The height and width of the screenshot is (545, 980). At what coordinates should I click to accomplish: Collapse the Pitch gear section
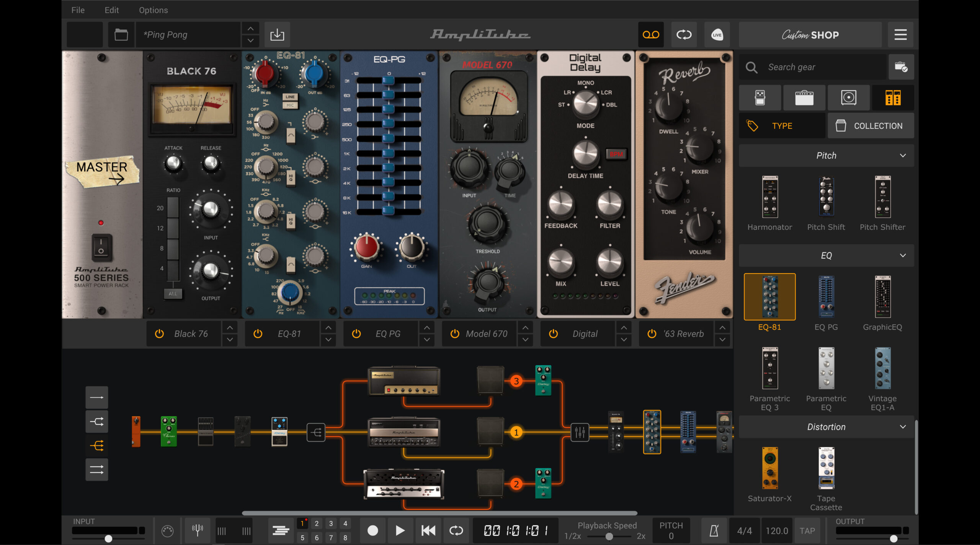coord(903,156)
